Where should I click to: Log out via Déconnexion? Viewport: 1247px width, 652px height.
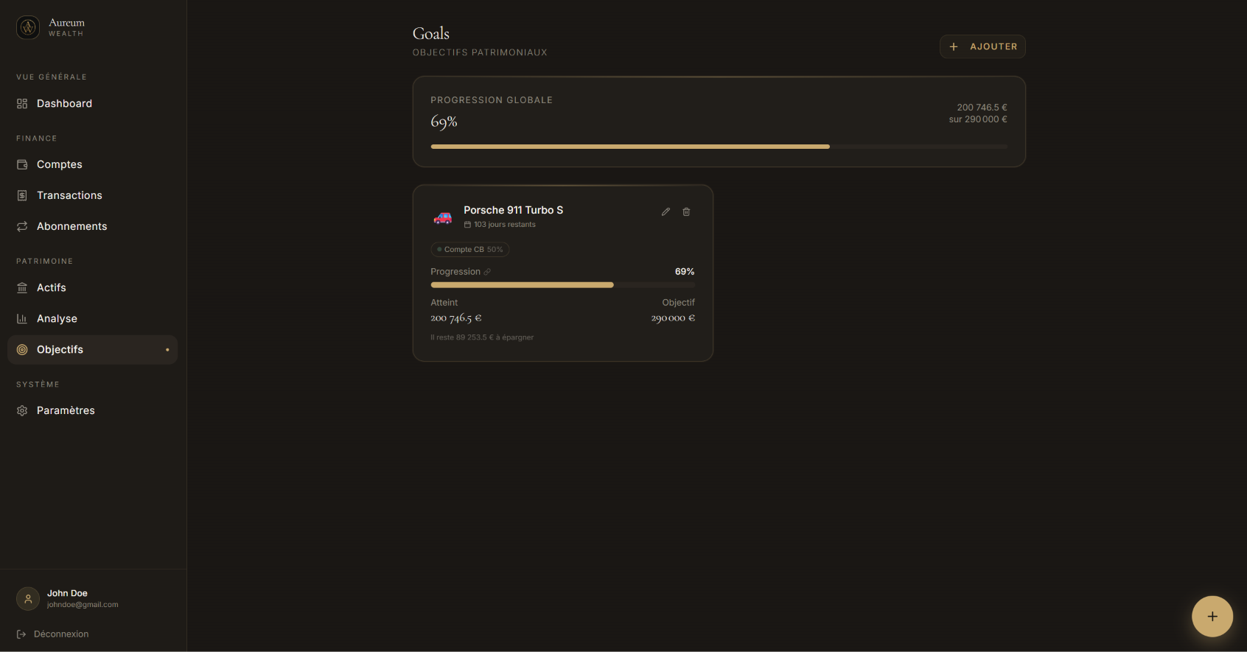click(53, 634)
